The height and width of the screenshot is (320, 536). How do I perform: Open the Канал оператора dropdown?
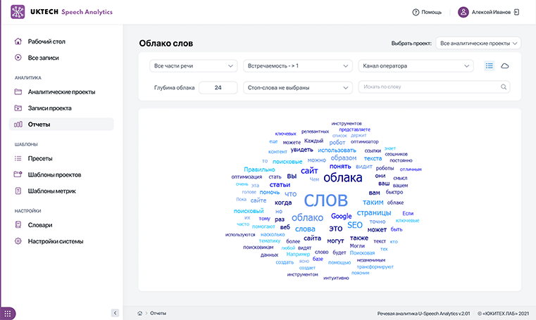click(416, 66)
